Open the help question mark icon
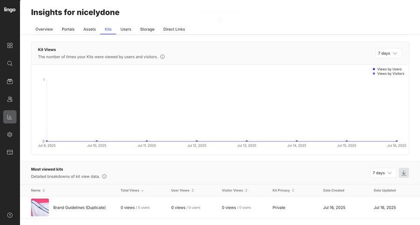The height and width of the screenshot is (225, 420). 10,215
